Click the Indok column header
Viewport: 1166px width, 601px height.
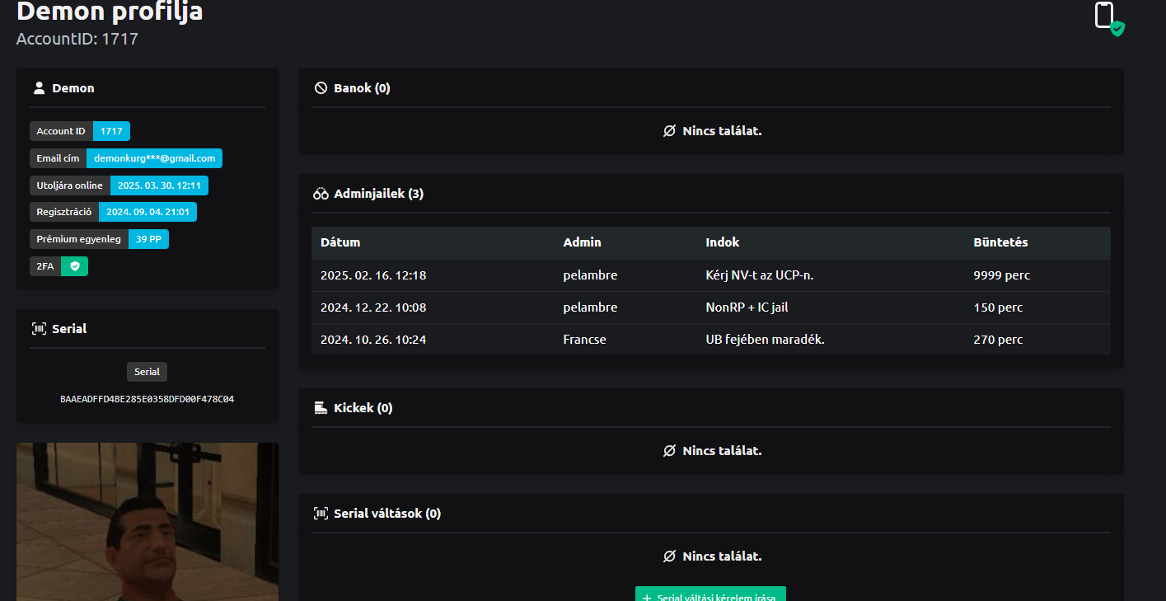point(722,242)
